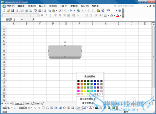Run the spelling check tool
This screenshot has height=114, width=156.
[x=36, y=11]
